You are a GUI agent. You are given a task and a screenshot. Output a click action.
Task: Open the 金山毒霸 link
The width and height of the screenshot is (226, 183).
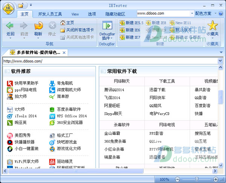point(112,133)
